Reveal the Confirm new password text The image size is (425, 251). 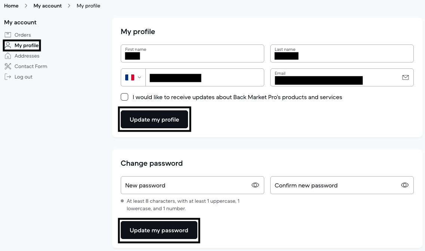[405, 185]
